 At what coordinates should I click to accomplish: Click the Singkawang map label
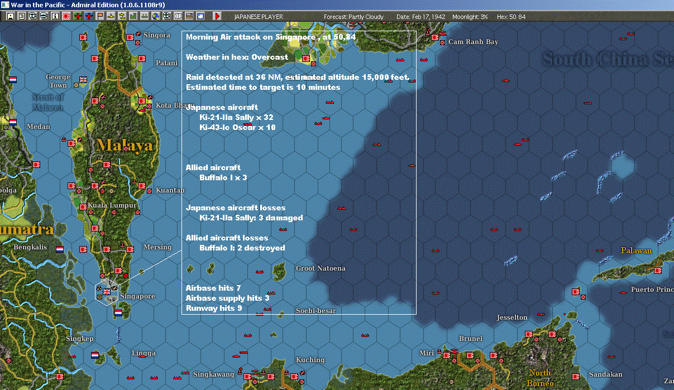point(214,374)
